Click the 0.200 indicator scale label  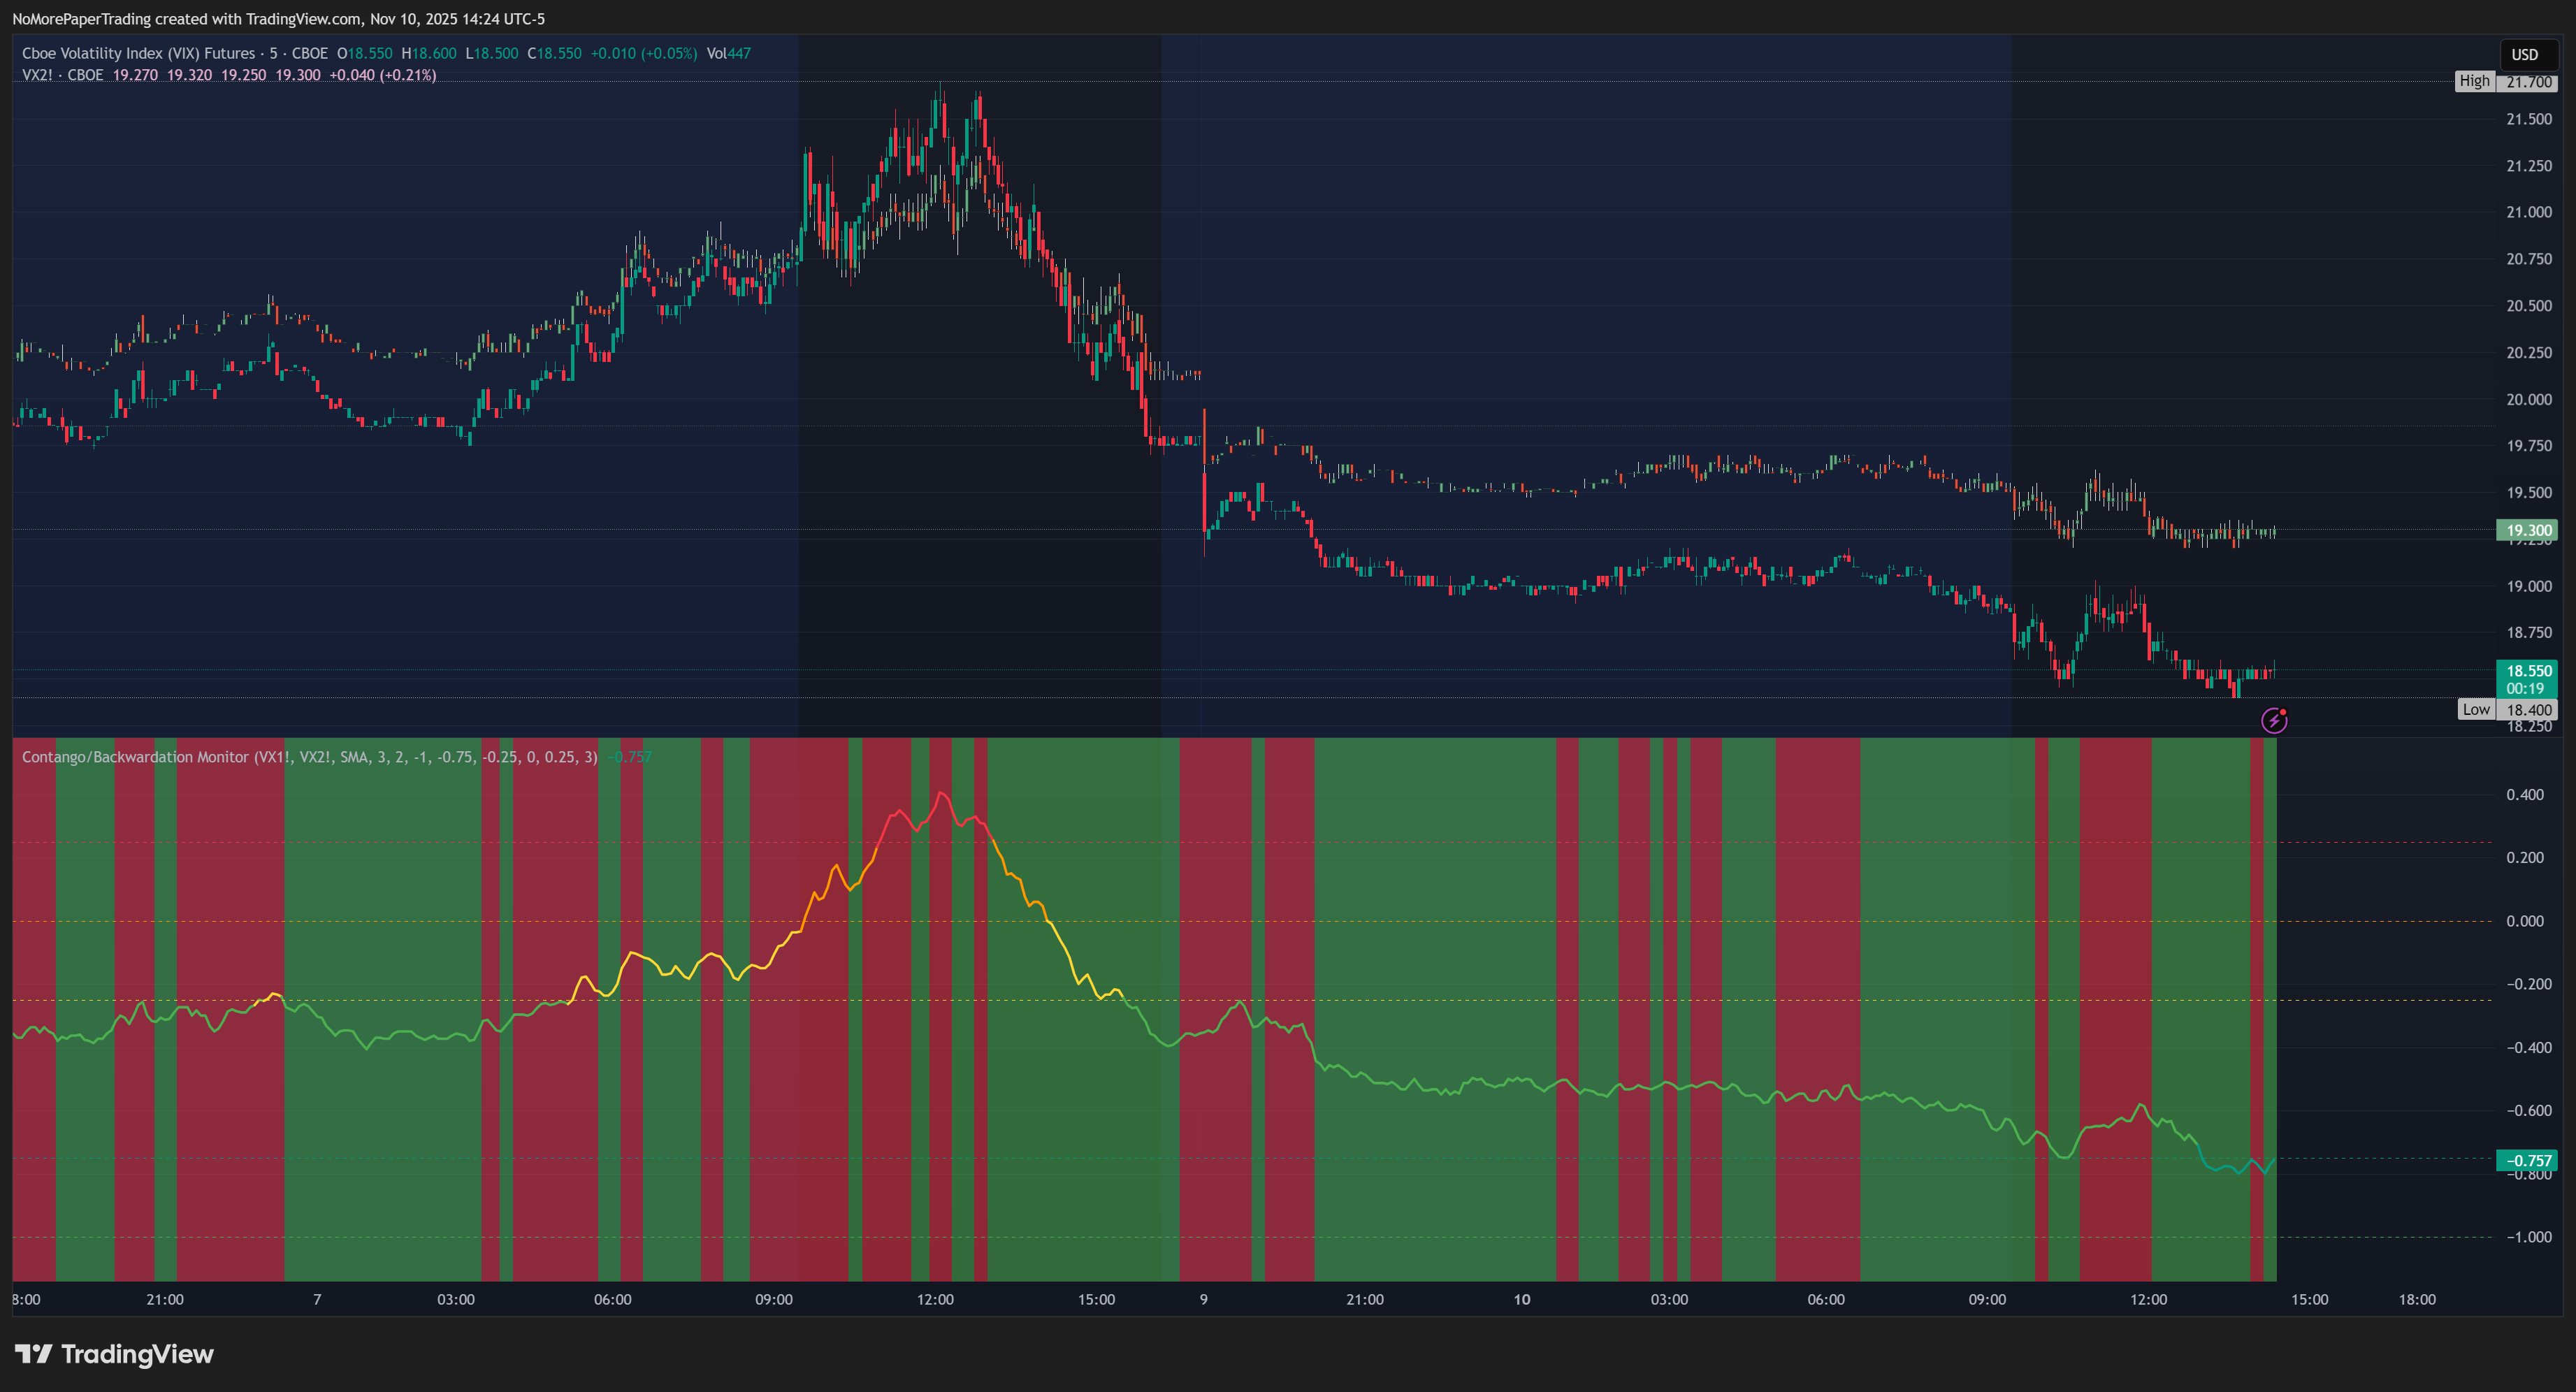pyautogui.click(x=2525, y=858)
